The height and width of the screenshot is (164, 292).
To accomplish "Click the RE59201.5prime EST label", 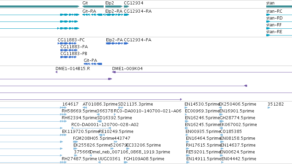I will 203,152.
